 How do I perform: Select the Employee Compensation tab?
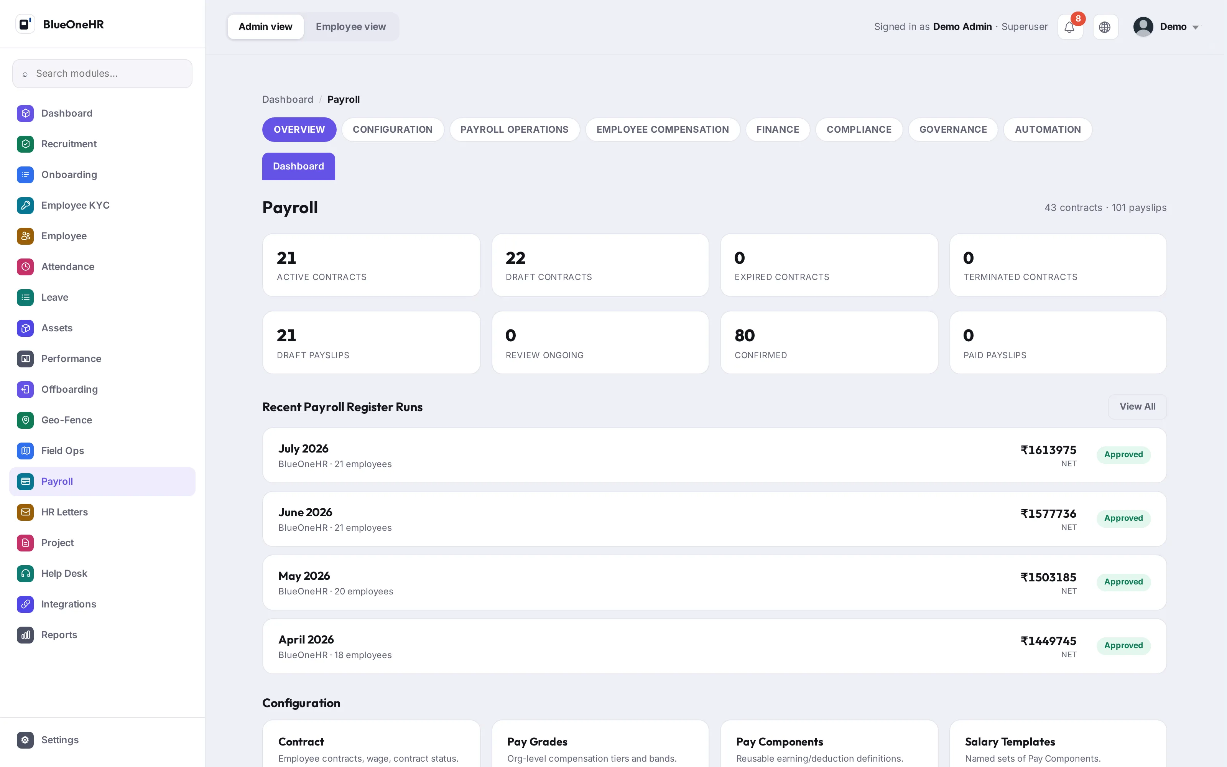pyautogui.click(x=662, y=129)
